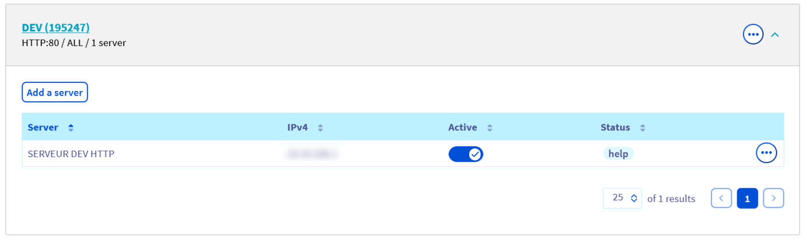The height and width of the screenshot is (240, 807).
Task: Click the Add a server button
Action: [x=55, y=92]
